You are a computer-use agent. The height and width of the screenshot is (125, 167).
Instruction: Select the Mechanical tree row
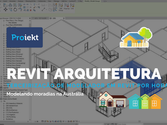pos(7,81)
